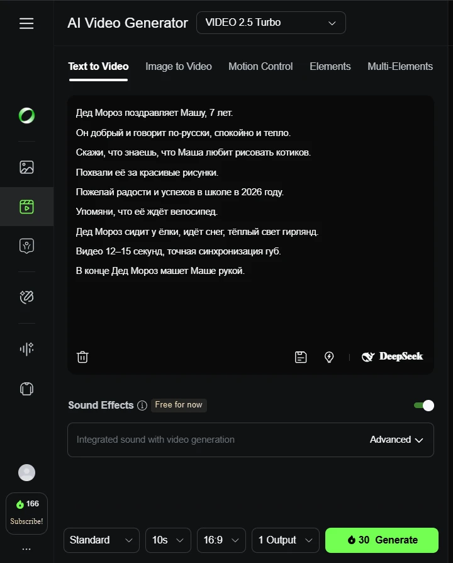The width and height of the screenshot is (453, 563).
Task: Click the save prompt icon
Action: point(301,357)
